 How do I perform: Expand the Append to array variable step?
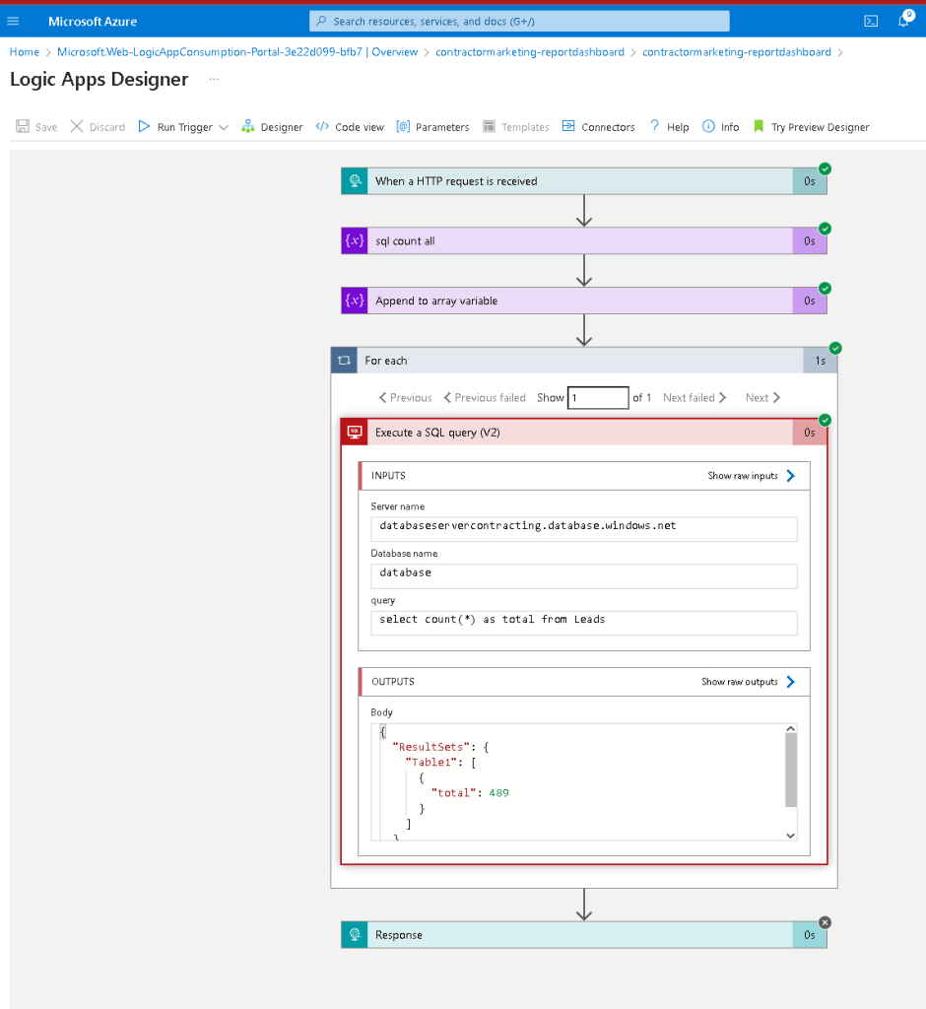pyautogui.click(x=583, y=301)
